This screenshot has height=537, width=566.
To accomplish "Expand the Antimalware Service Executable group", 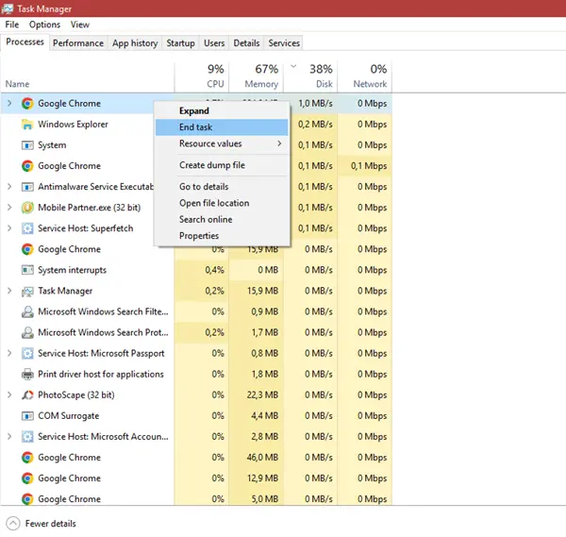I will [9, 187].
